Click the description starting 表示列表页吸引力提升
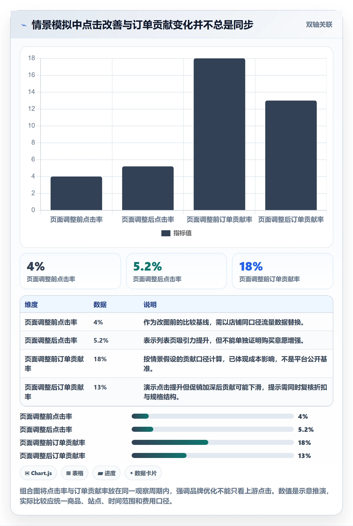Screen dimensions: 353x526 point(224,340)
